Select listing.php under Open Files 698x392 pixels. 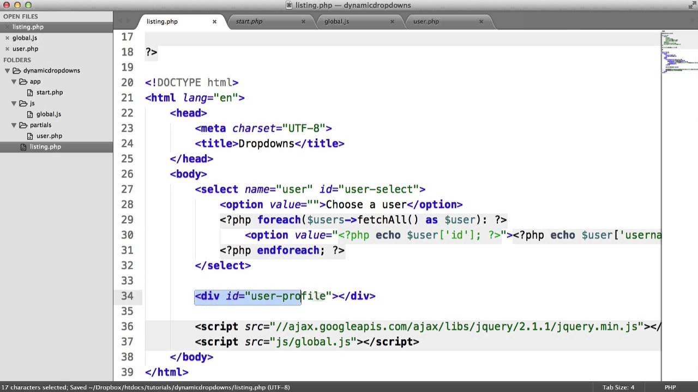click(x=28, y=27)
